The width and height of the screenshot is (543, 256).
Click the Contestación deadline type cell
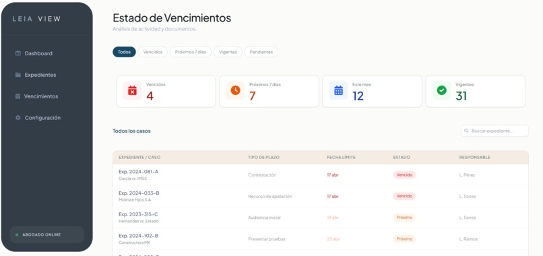262,175
